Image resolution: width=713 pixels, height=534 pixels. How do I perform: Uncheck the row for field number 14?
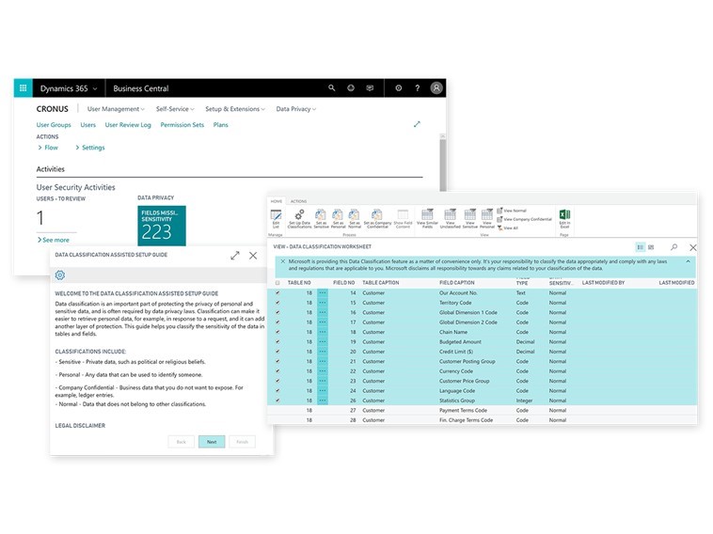tap(277, 293)
